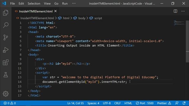The height and width of the screenshot is (106, 189).
Task: Open Run and Debug view icon
Action: 6,50
